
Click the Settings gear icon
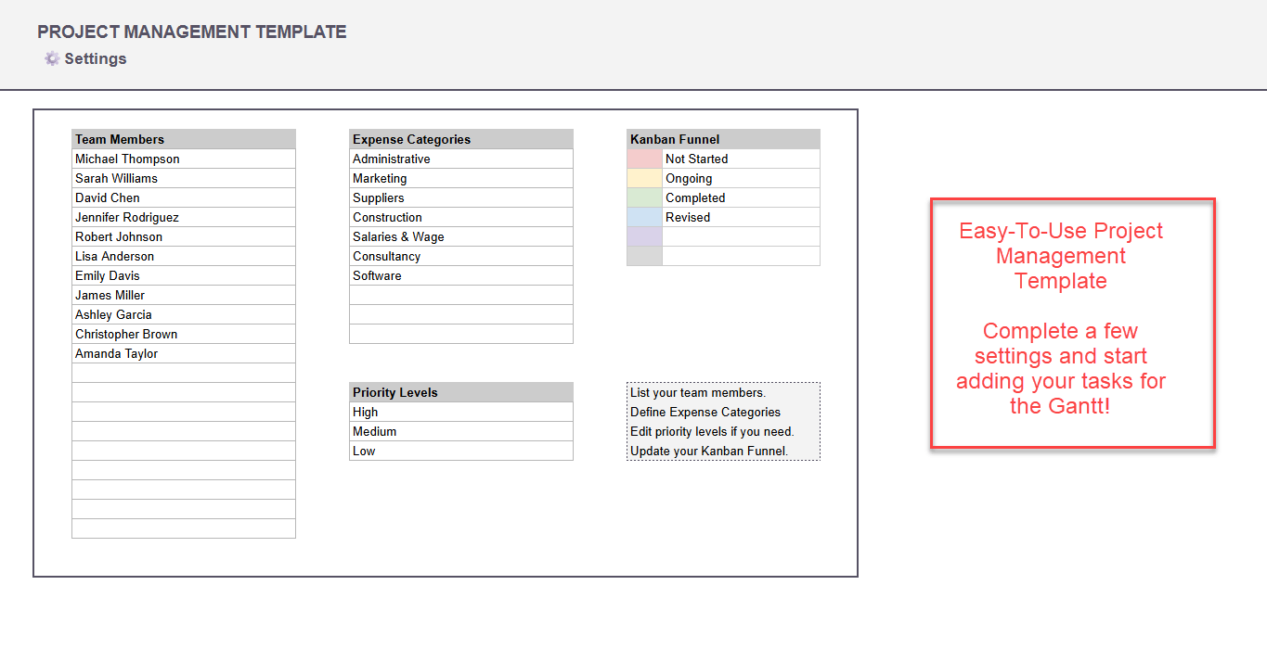coord(52,58)
